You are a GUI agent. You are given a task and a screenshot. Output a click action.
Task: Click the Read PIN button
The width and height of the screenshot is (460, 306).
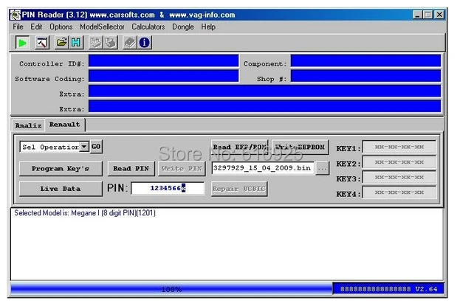(131, 169)
